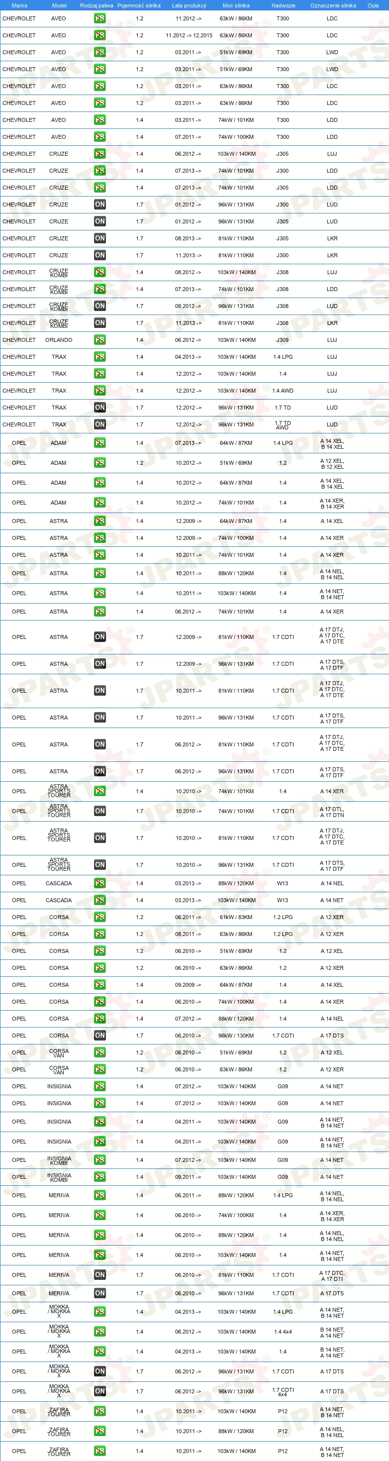The height and width of the screenshot is (1461, 389).
Task: Click diesel ON icon in CRUZE 08.2013 LKR row
Action: [x=100, y=238]
